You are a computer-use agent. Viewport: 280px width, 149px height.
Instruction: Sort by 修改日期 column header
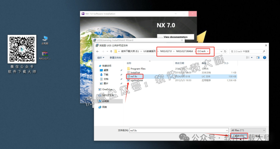tap(179, 63)
